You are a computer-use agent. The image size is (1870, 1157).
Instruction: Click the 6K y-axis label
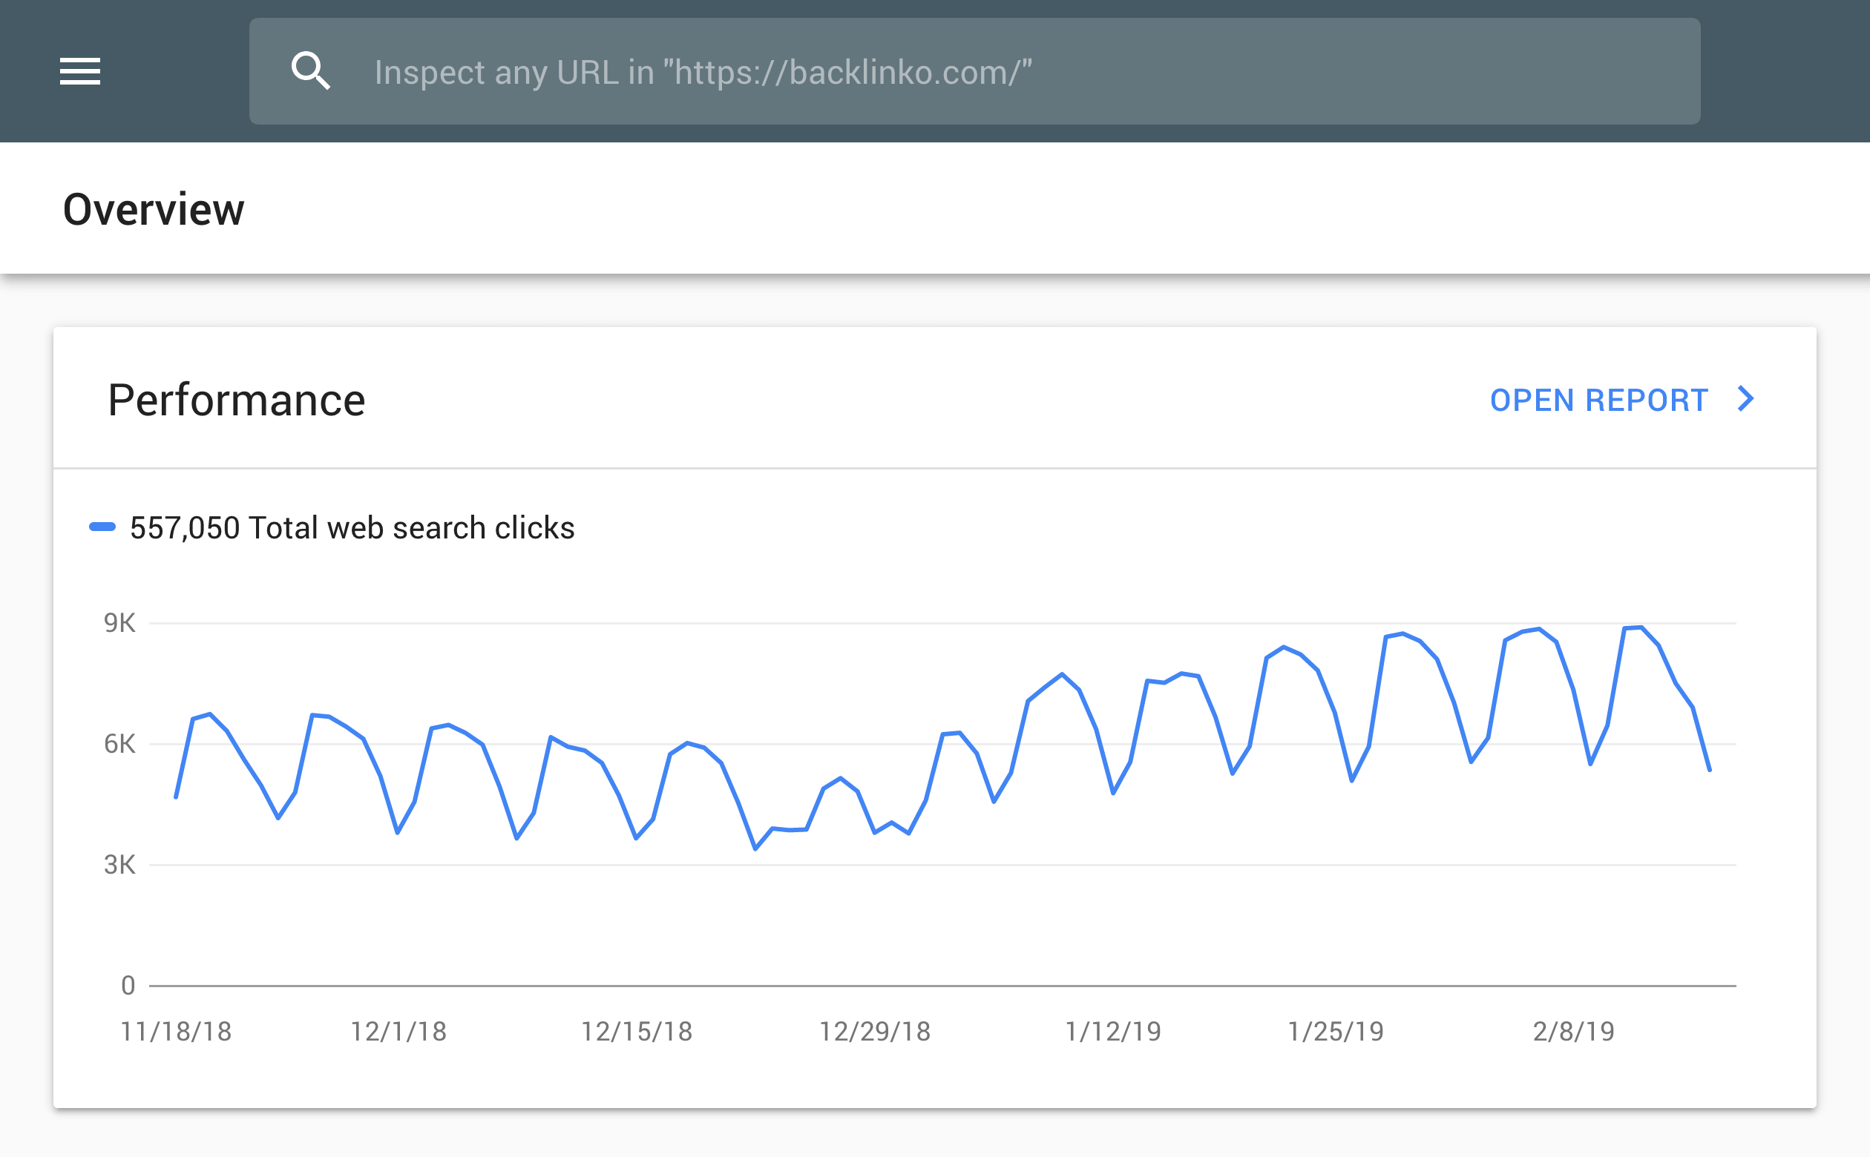pyautogui.click(x=119, y=744)
